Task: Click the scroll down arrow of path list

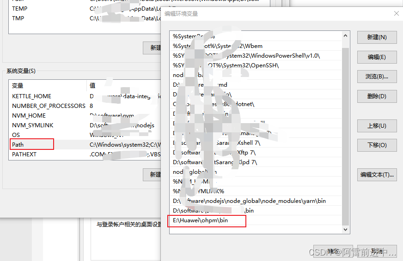Action: tap(345, 230)
